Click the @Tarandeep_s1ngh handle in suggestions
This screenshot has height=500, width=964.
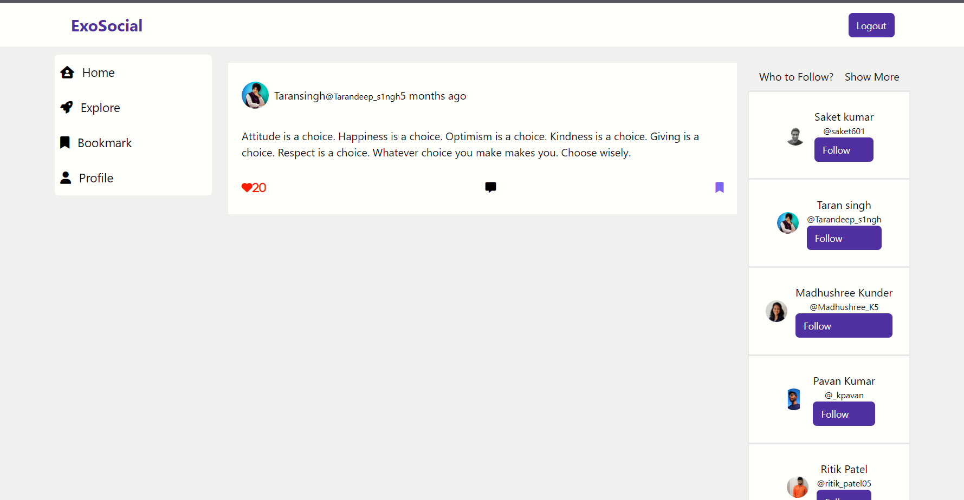(x=844, y=219)
